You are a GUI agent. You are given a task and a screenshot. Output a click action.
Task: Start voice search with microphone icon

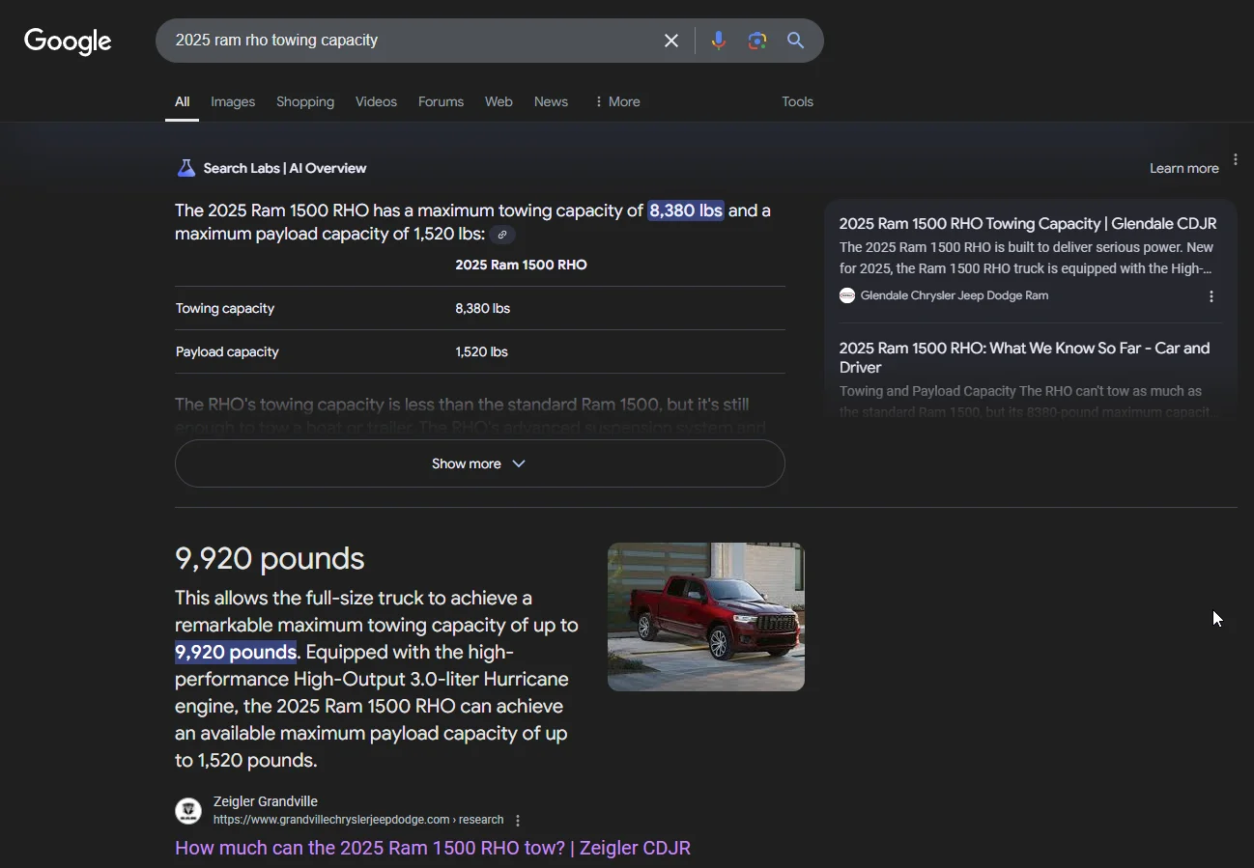pos(718,41)
